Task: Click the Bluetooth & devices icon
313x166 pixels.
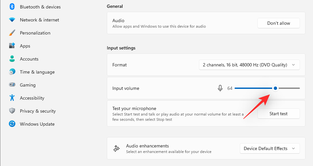Action: click(x=12, y=7)
